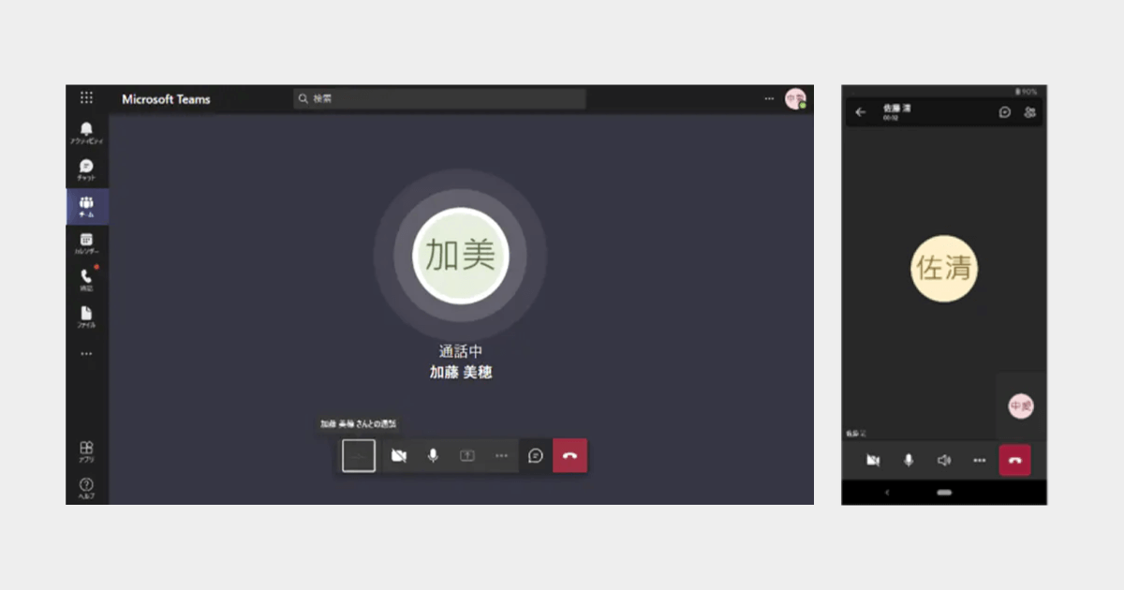Screen dimensions: 1124x590
Task: Click the 佐清 avatar on phone
Action: (x=944, y=268)
